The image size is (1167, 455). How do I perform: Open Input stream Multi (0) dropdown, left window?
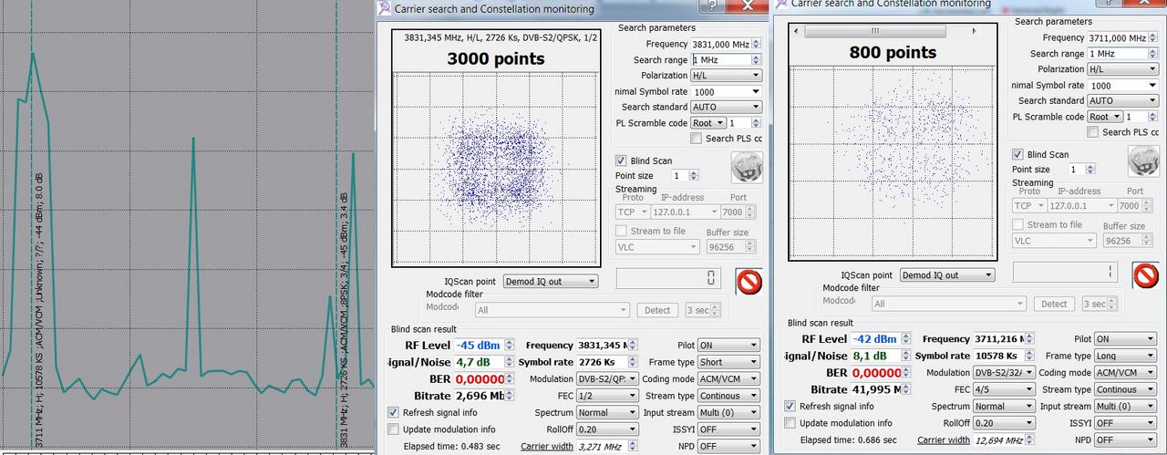728,413
